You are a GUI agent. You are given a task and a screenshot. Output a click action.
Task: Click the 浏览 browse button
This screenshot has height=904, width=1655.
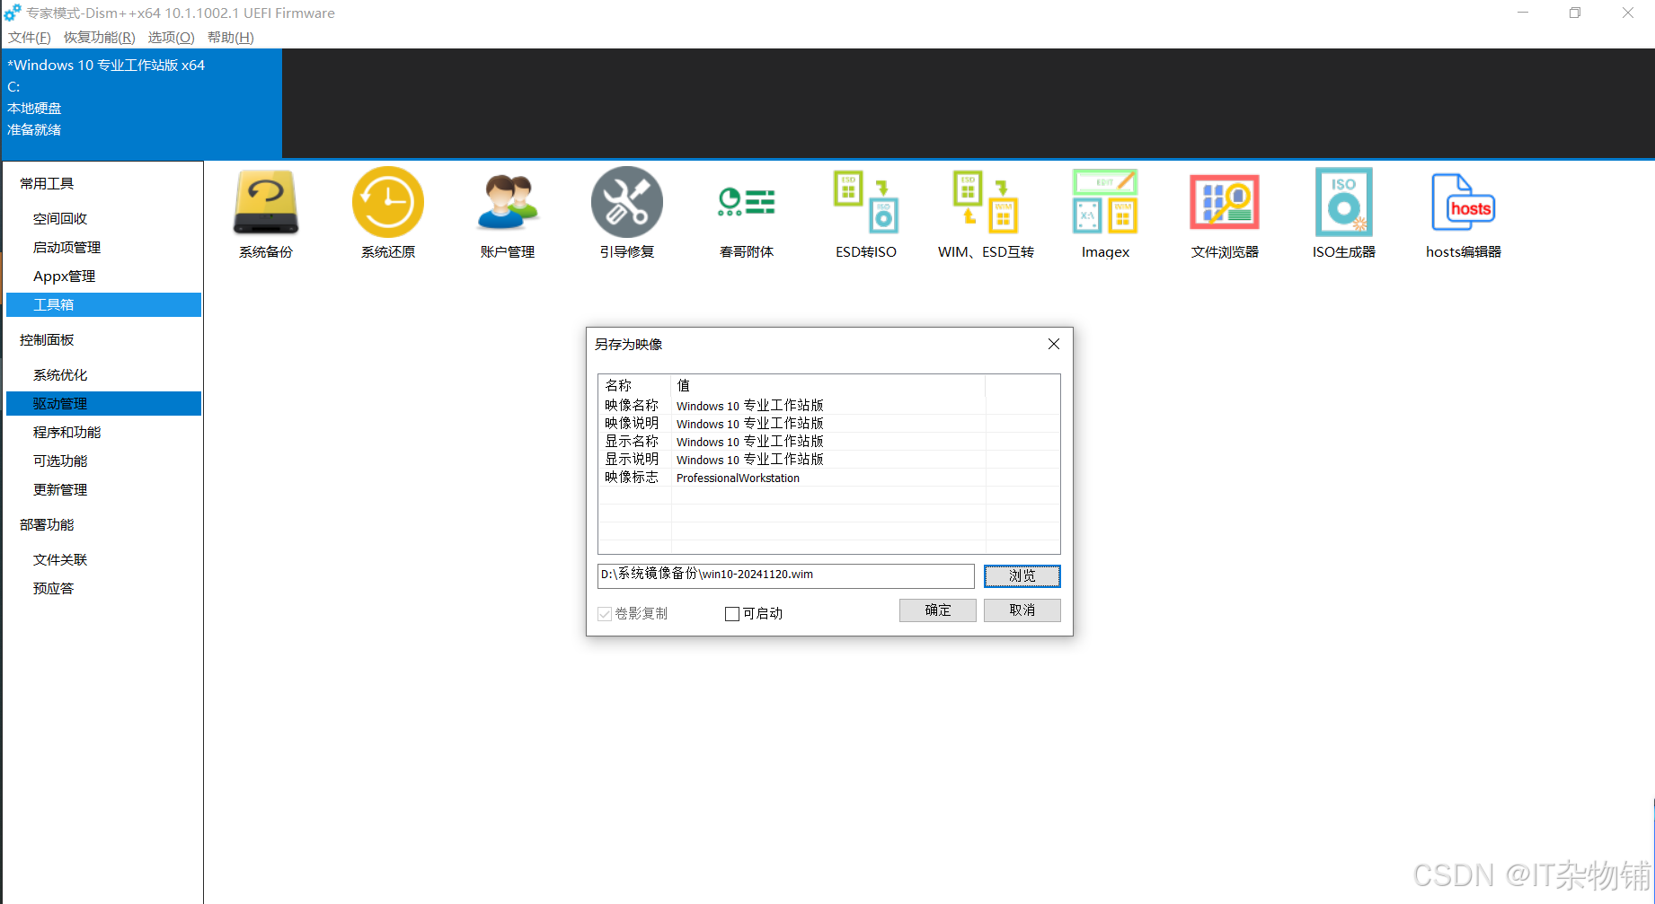pyautogui.click(x=1022, y=576)
